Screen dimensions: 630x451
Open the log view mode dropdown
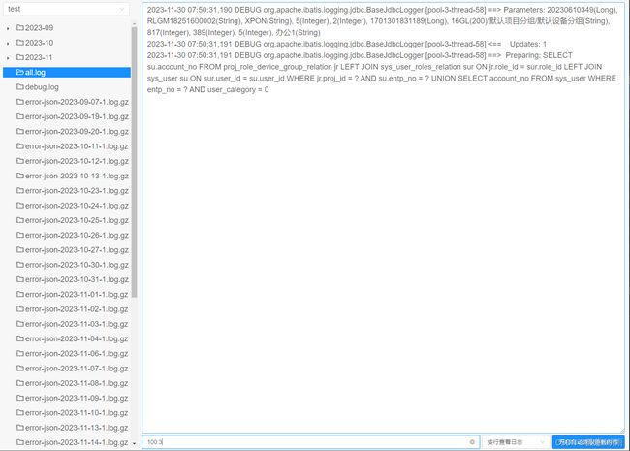point(515,442)
